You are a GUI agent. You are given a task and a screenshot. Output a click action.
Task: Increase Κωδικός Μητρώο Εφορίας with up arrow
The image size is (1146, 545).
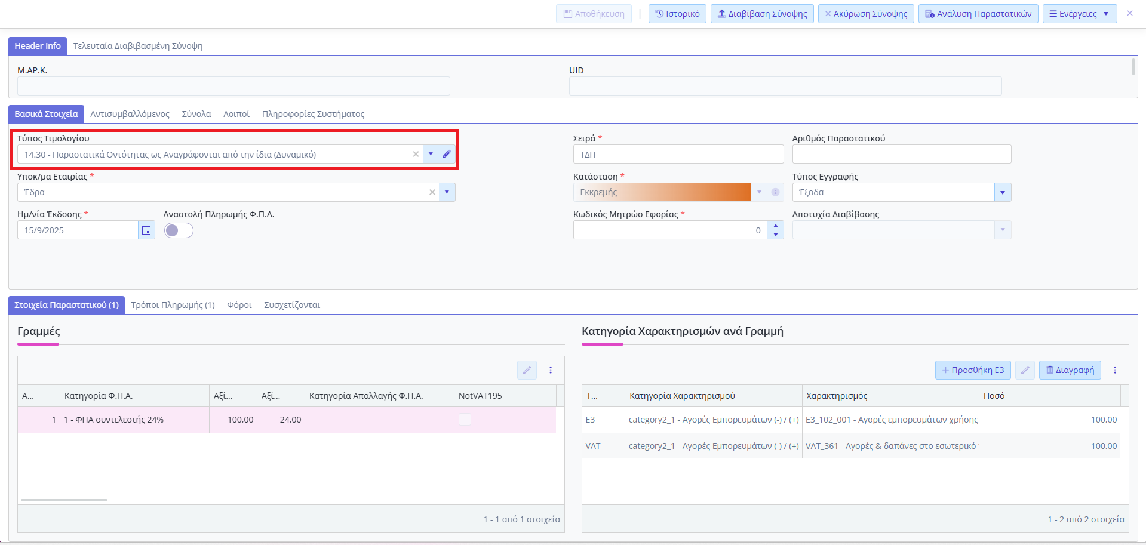[x=775, y=226]
